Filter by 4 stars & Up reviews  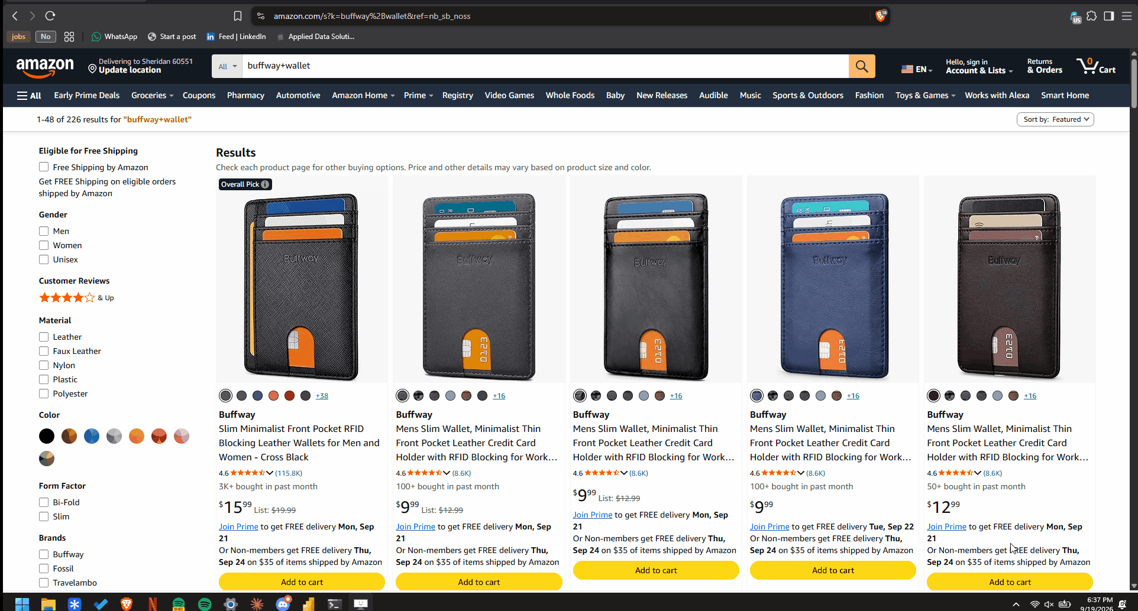click(76, 298)
